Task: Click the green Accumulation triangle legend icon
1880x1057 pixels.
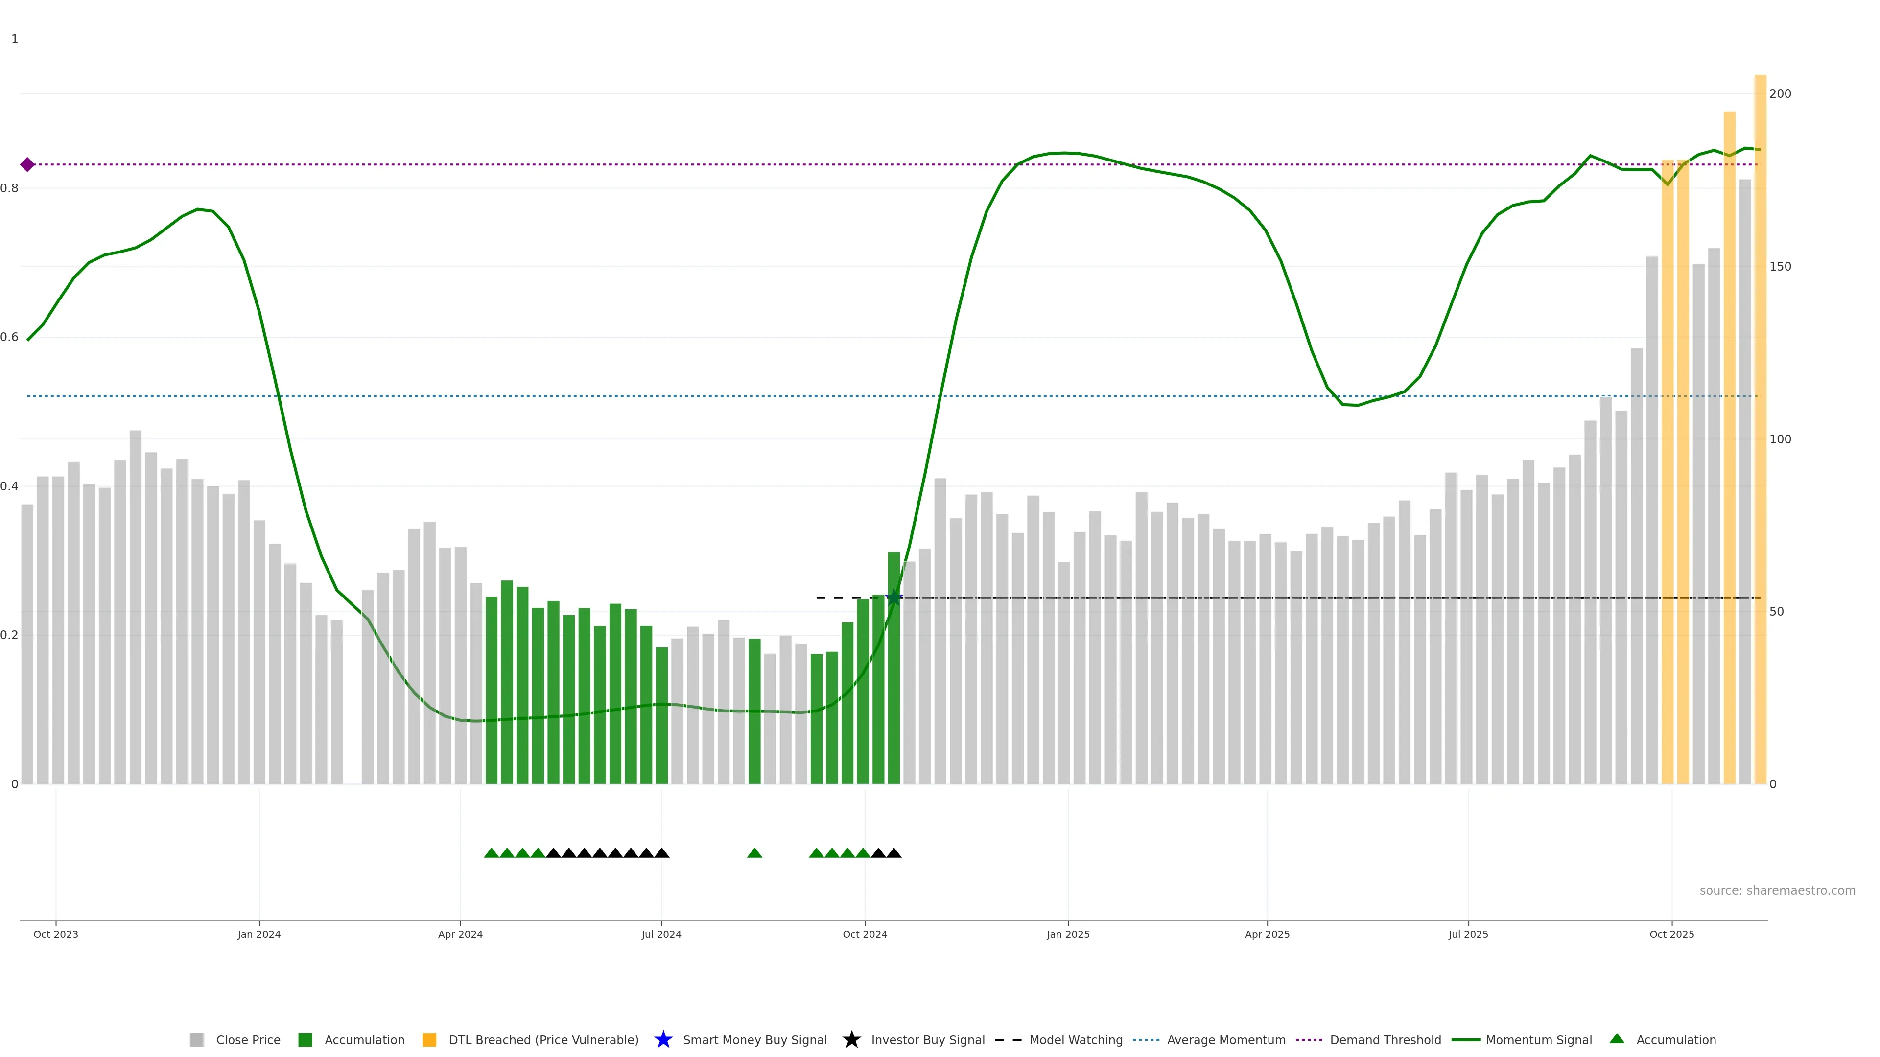Action: [x=1617, y=1039]
